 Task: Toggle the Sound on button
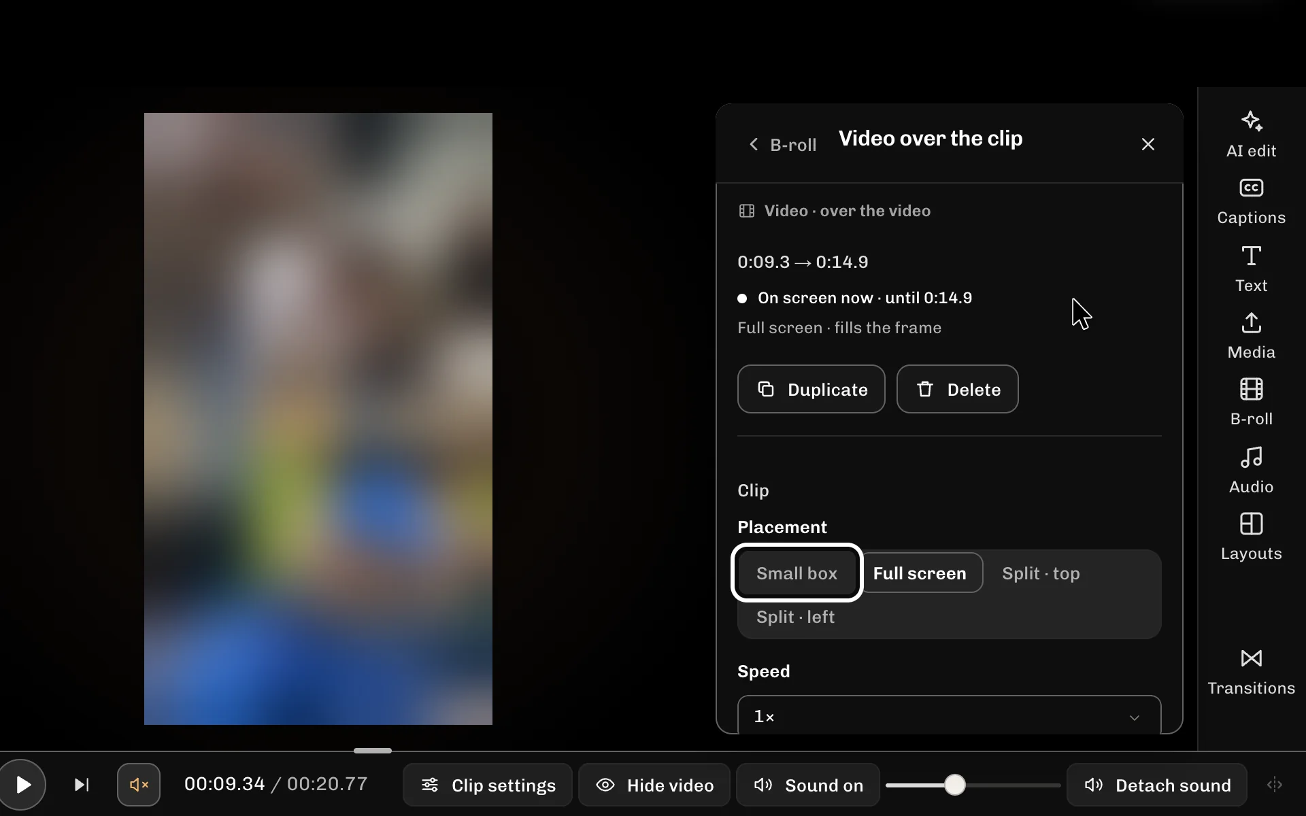point(808,785)
